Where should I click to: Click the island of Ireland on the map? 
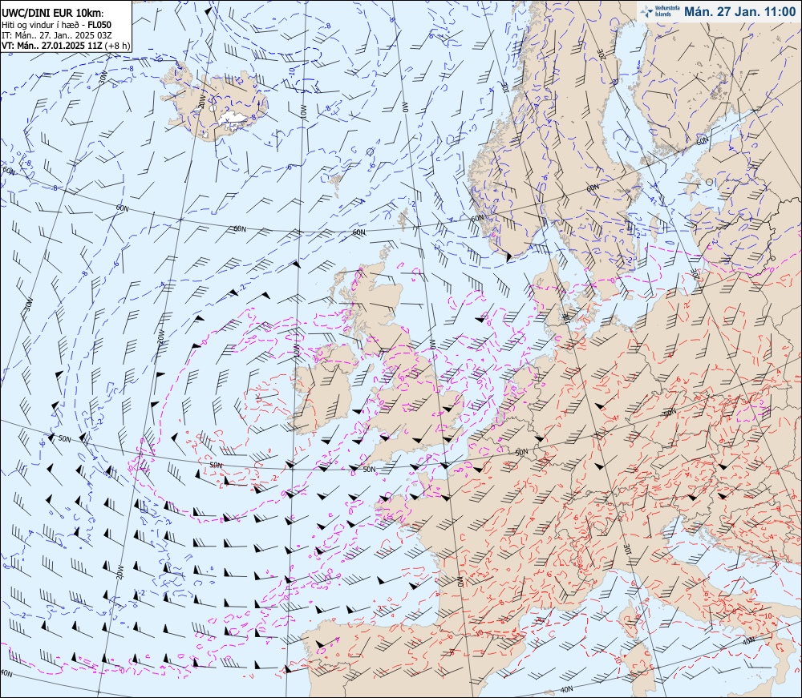[326, 389]
